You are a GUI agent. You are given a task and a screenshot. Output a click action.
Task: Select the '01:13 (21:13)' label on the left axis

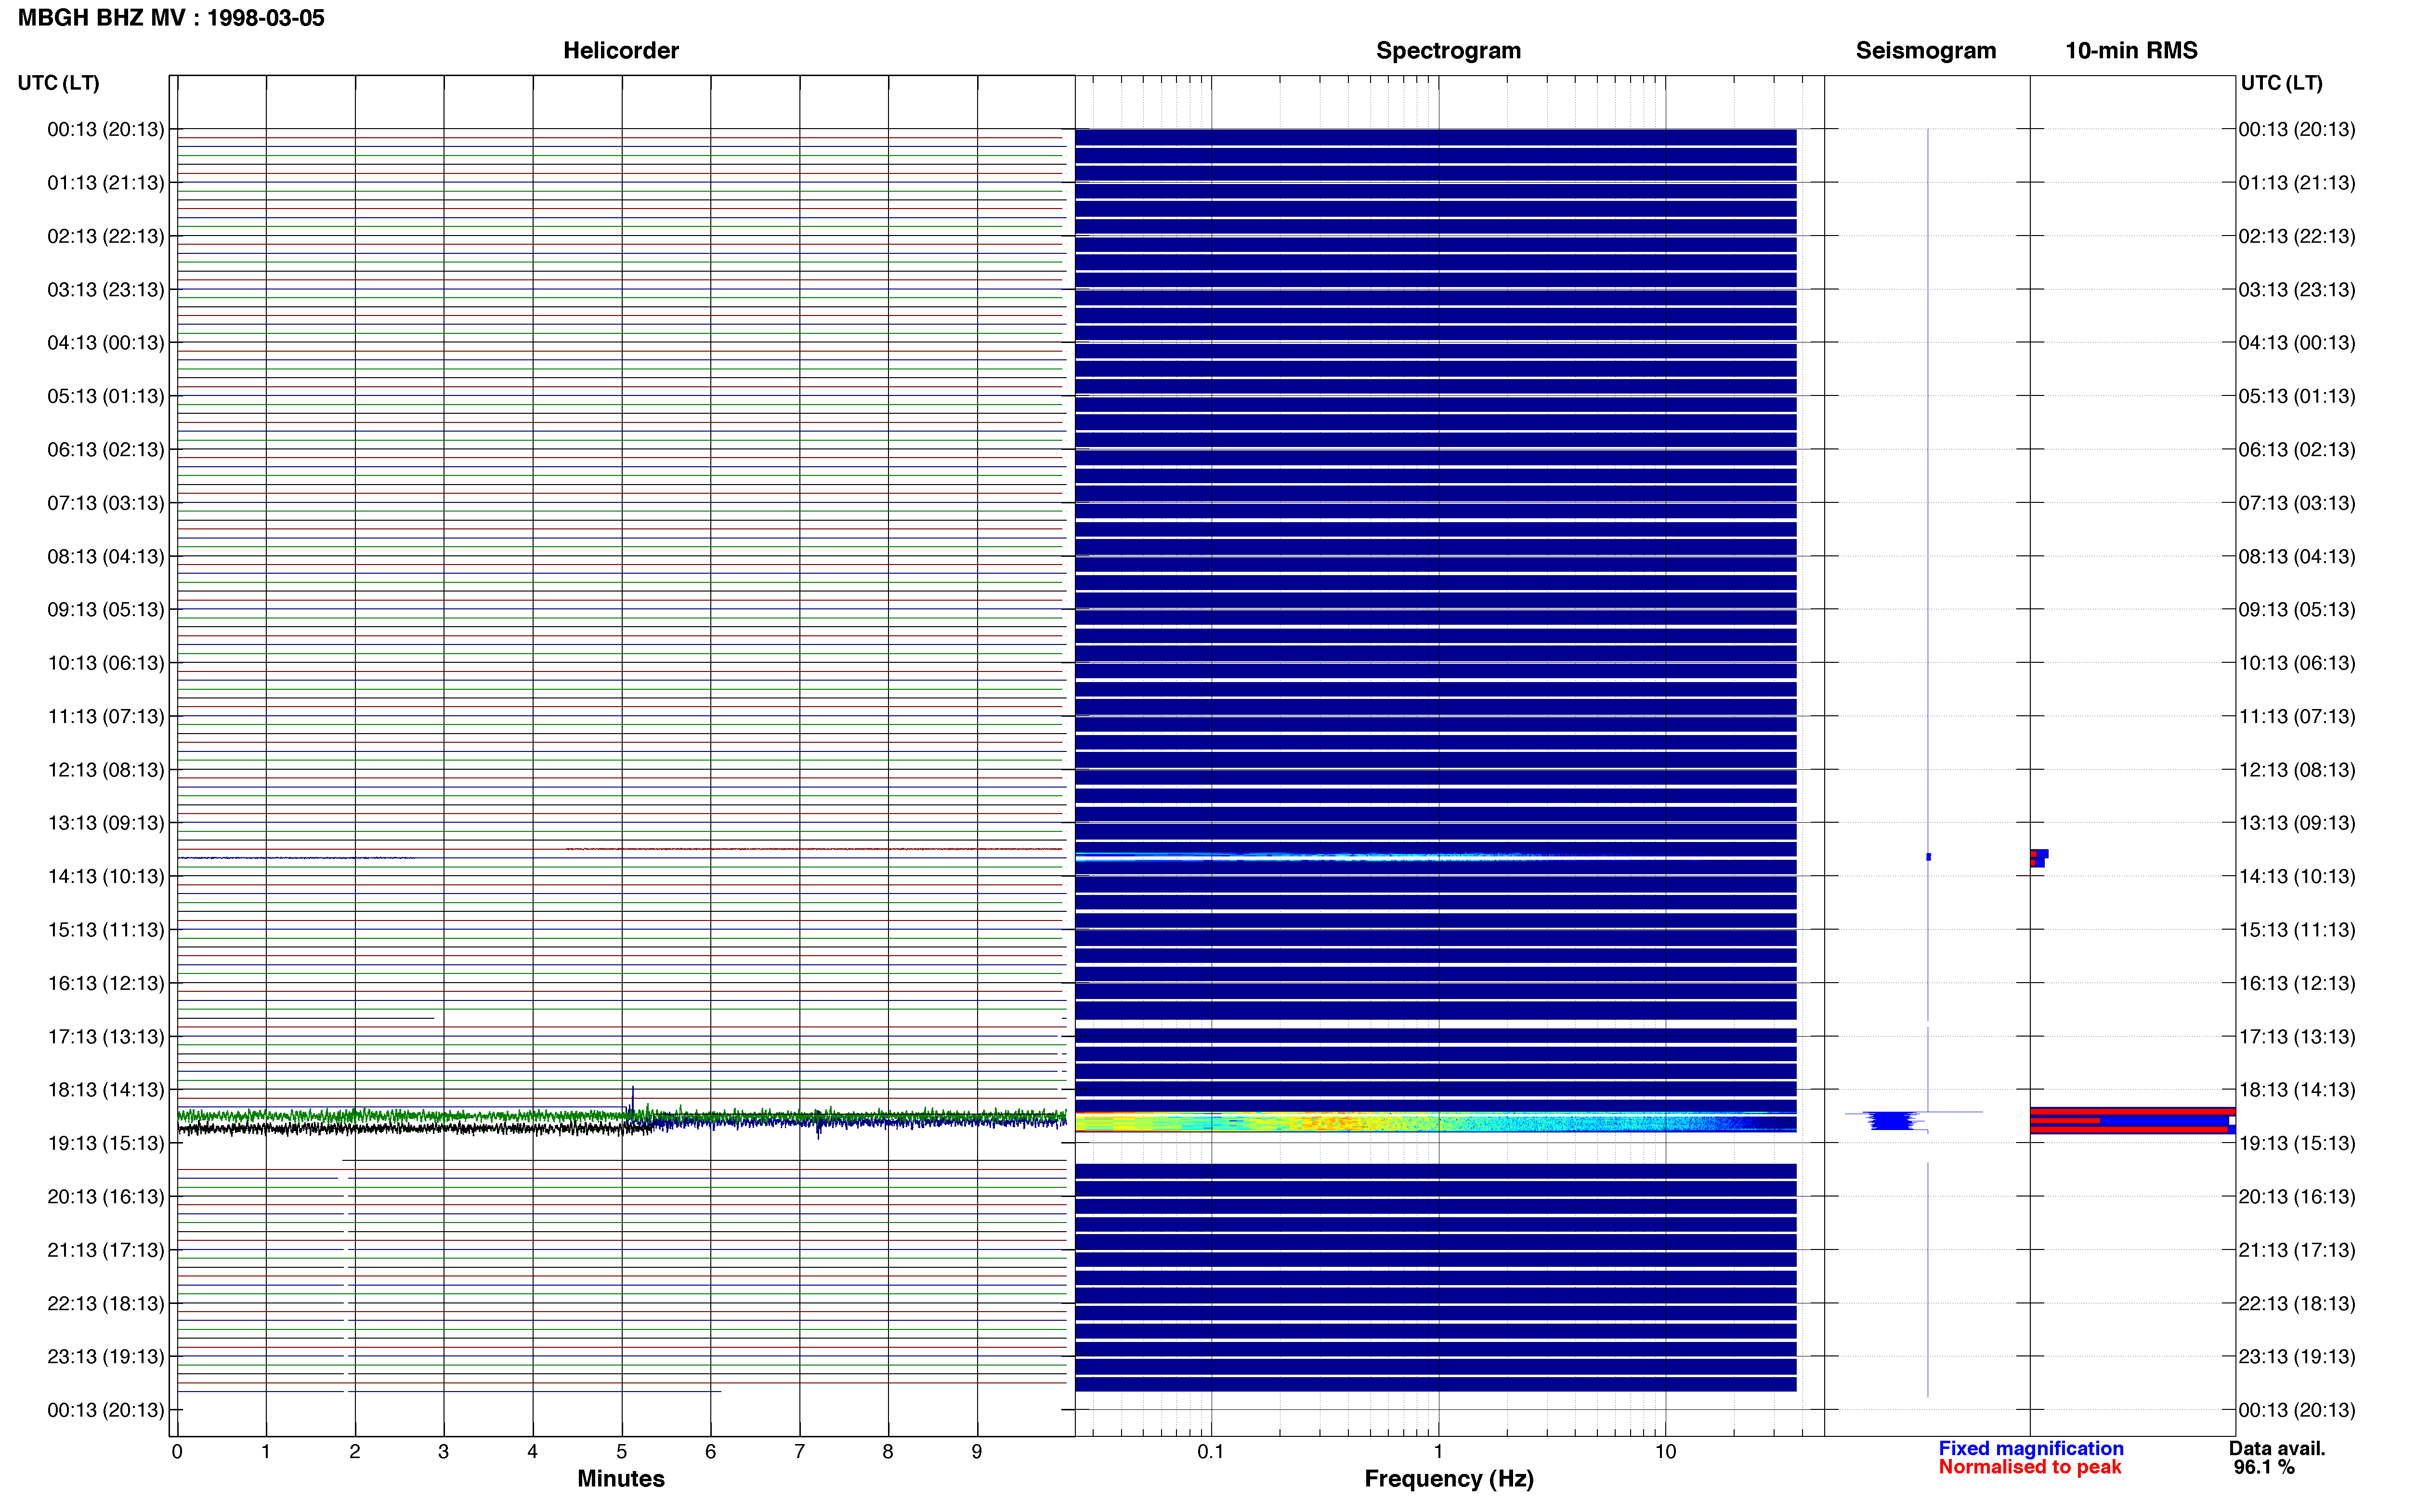(x=106, y=183)
